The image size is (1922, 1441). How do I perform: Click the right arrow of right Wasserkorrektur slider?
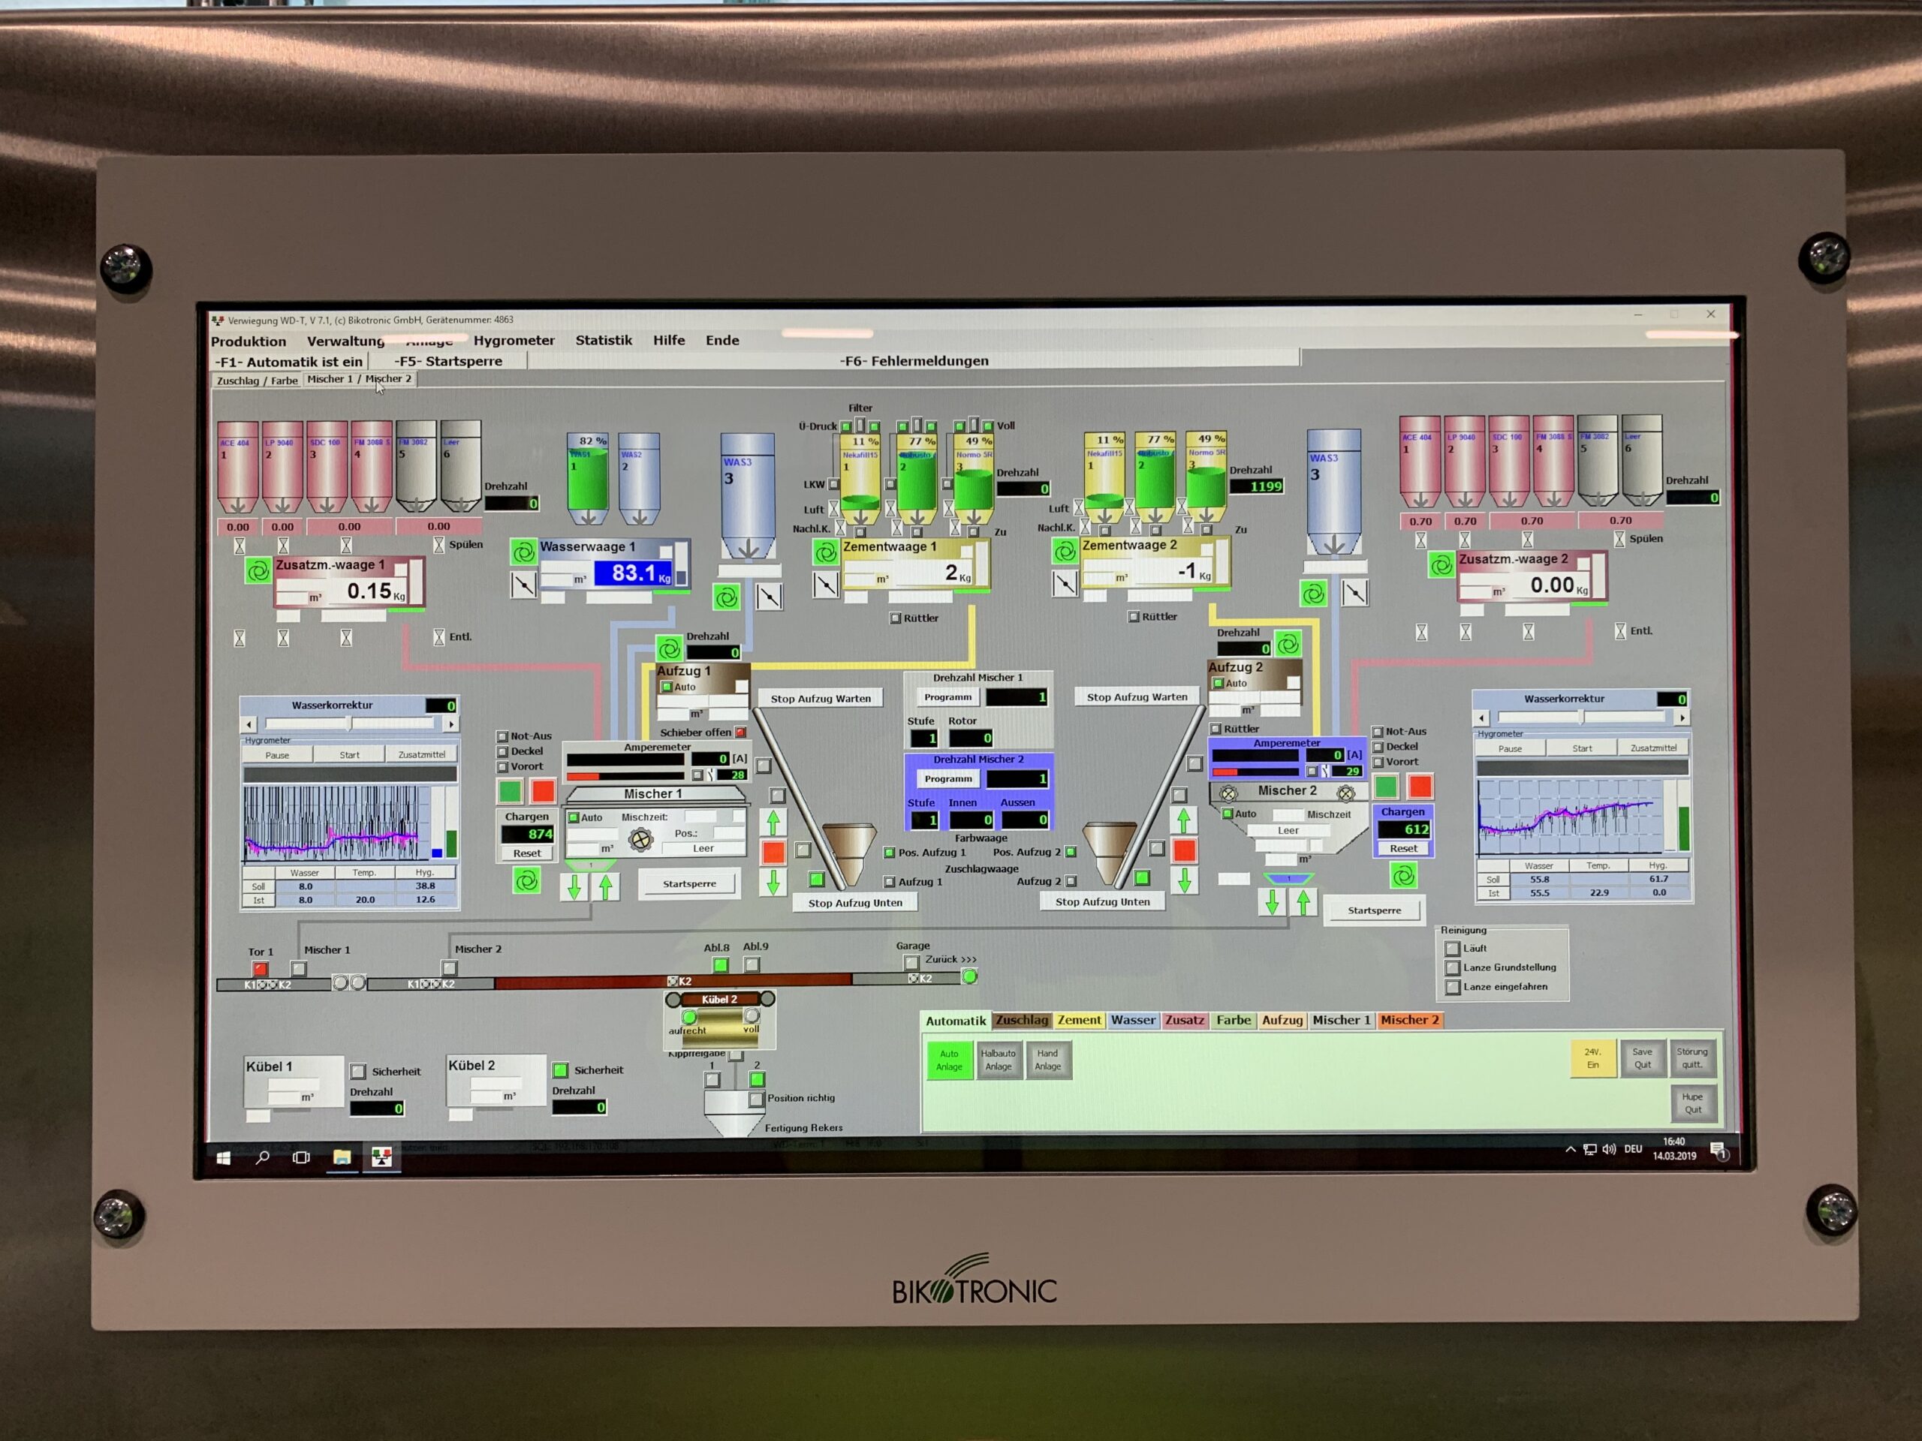[x=1683, y=717]
